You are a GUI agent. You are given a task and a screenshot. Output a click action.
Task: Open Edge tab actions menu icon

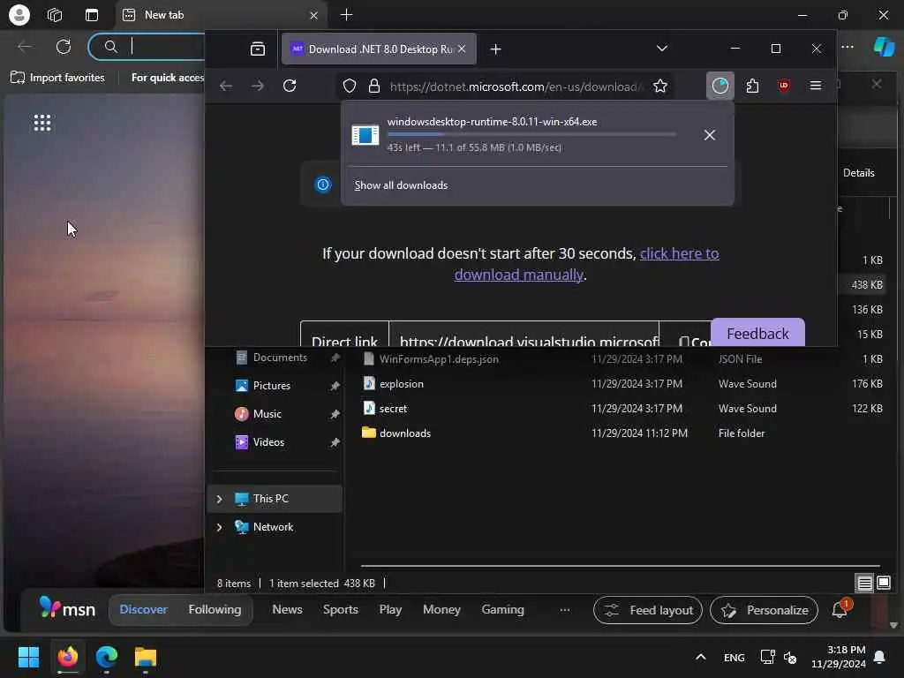[92, 15]
